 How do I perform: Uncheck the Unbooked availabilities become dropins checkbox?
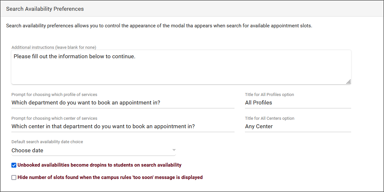click(14, 165)
